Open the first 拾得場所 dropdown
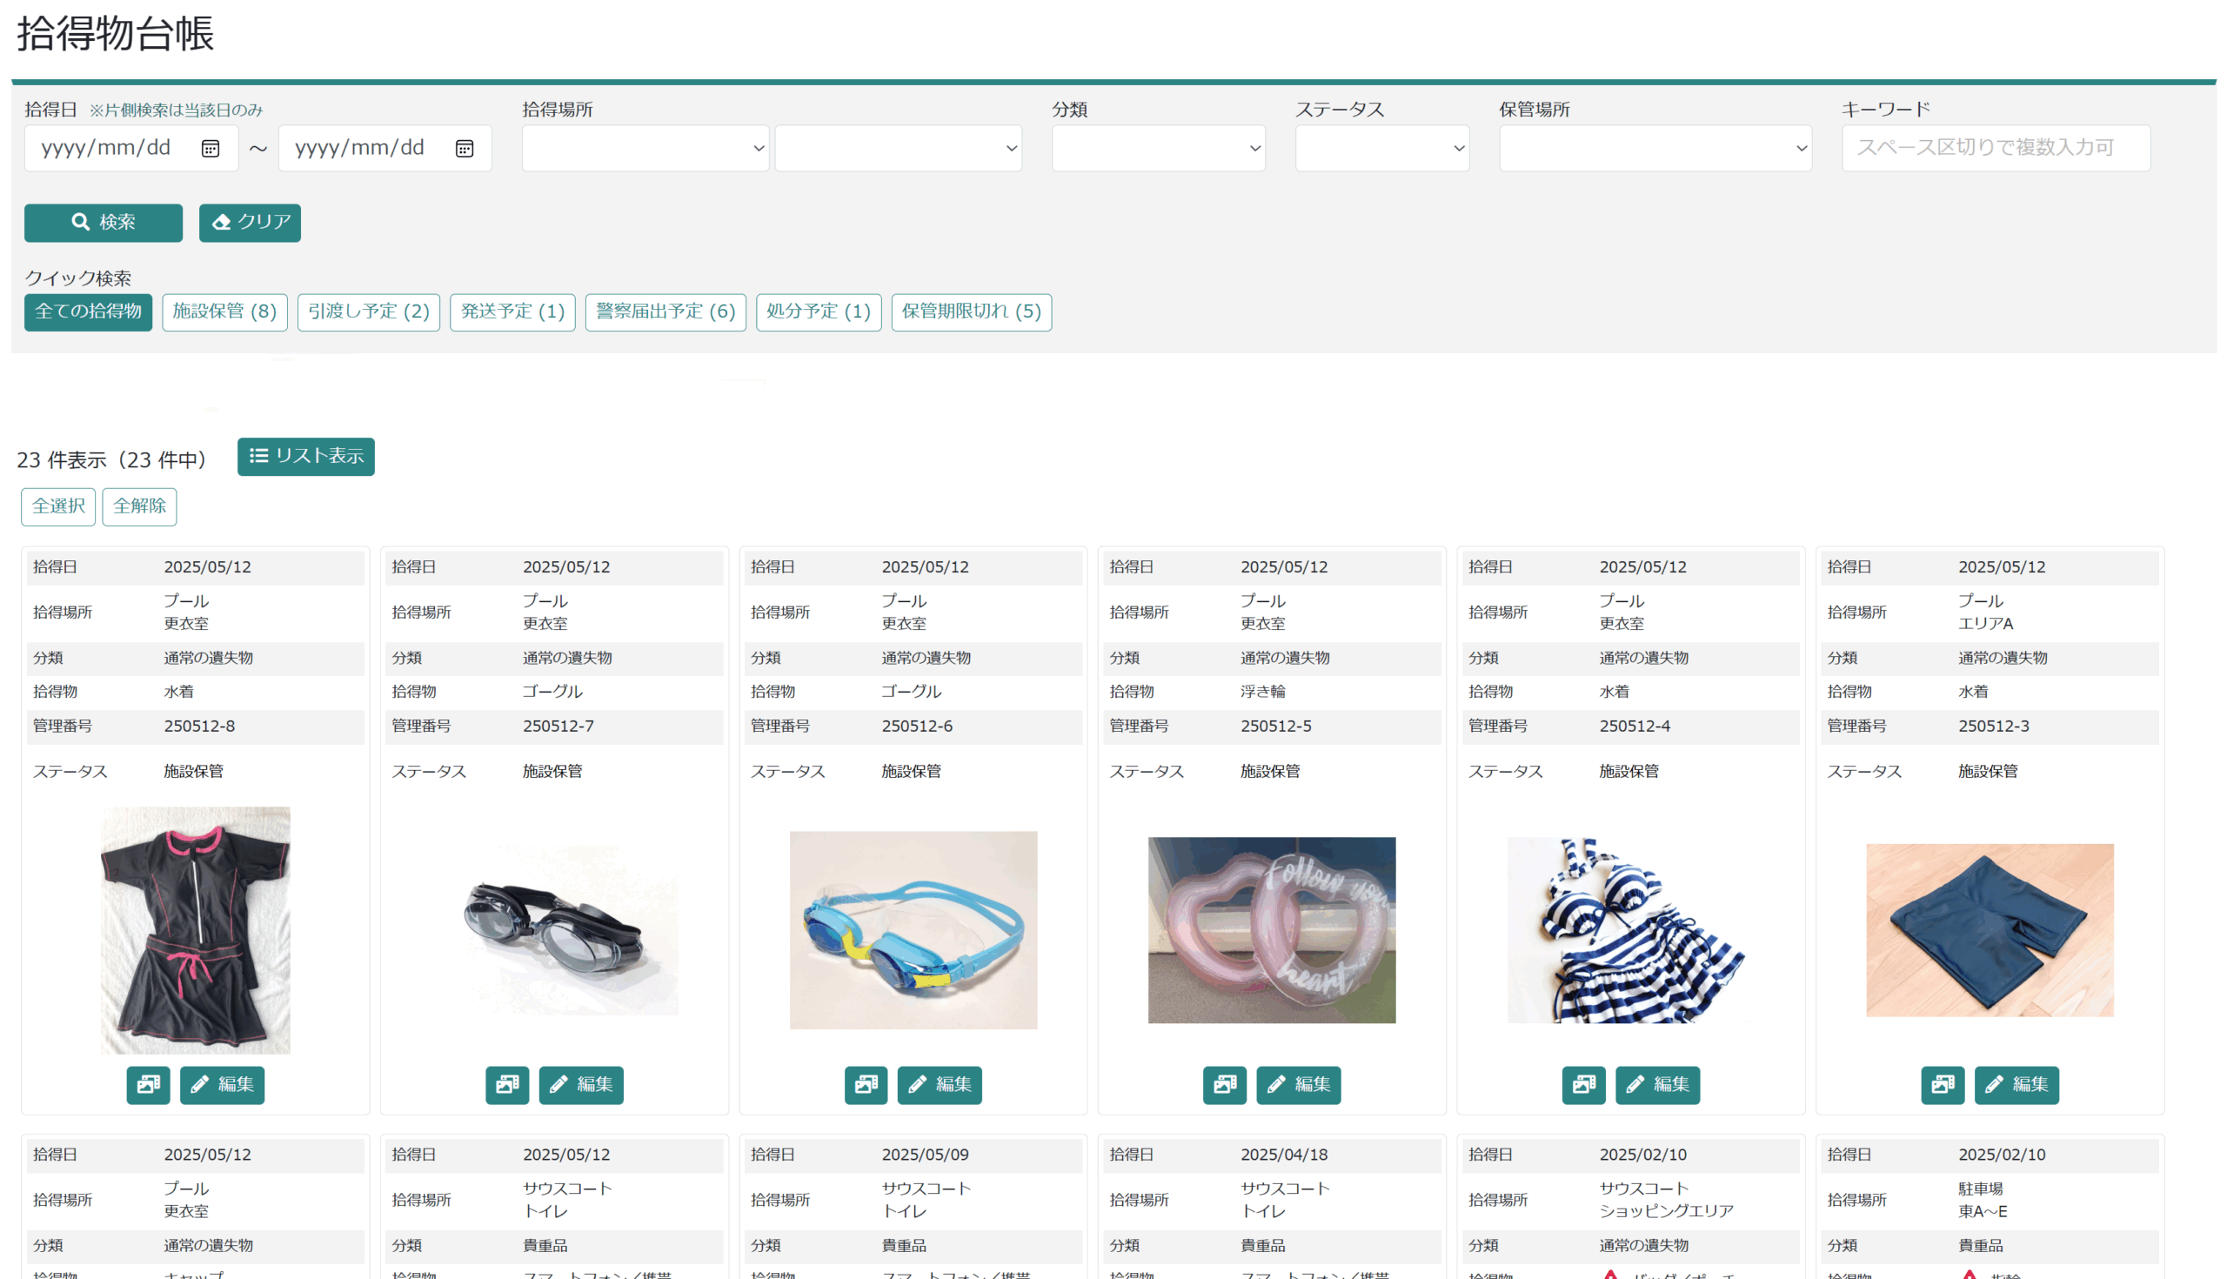Viewport: 2227px width, 1279px height. (645, 148)
